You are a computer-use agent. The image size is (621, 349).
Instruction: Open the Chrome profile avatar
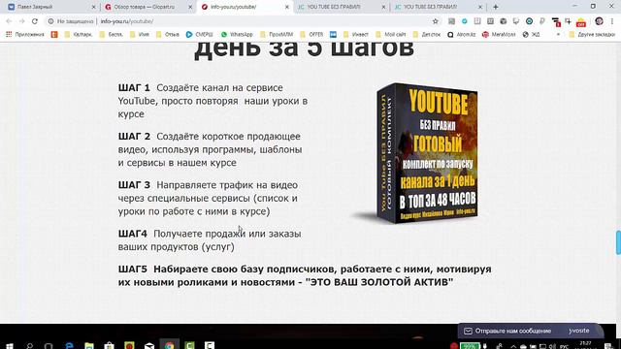tap(599, 21)
